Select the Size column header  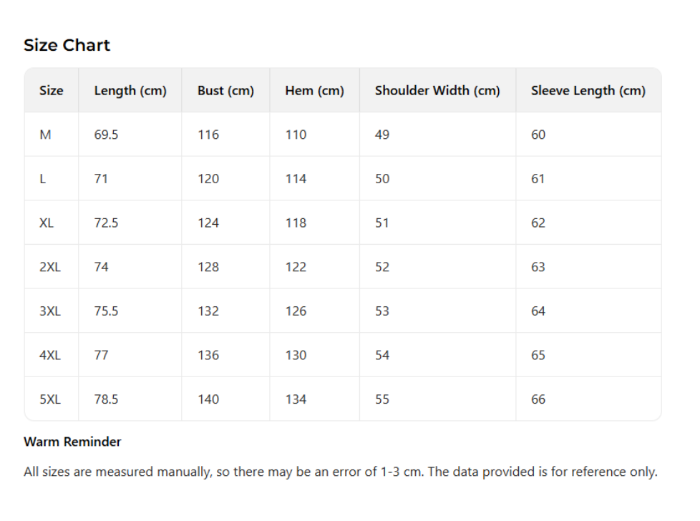coord(51,91)
